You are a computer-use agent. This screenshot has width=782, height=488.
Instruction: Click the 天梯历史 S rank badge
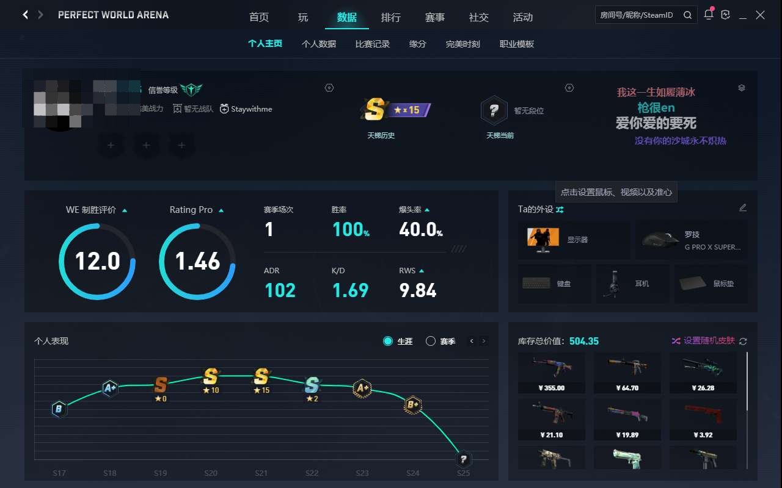[396, 110]
